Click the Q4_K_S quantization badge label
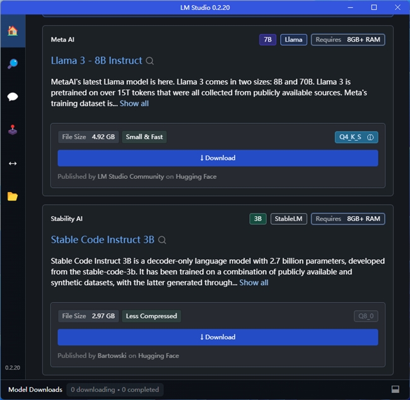Viewport: 410px width, 400px height. 350,137
